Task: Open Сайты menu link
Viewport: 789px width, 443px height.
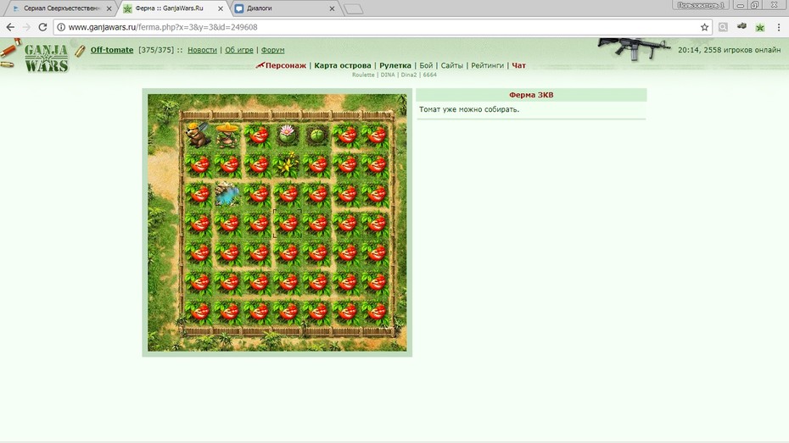Action: click(x=452, y=65)
